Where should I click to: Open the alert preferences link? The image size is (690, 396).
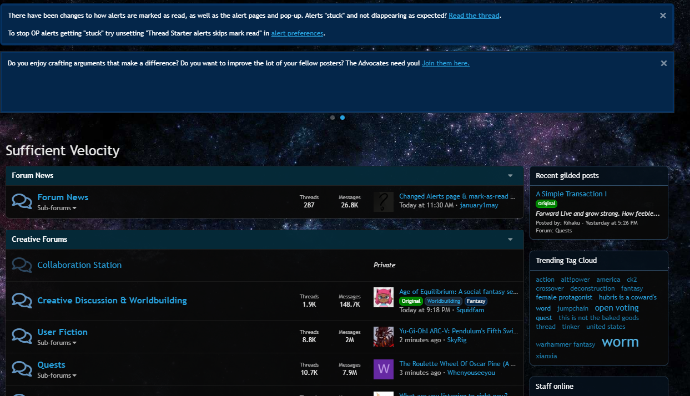tap(296, 33)
